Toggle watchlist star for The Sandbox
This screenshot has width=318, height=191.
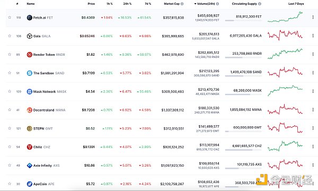(10, 73)
